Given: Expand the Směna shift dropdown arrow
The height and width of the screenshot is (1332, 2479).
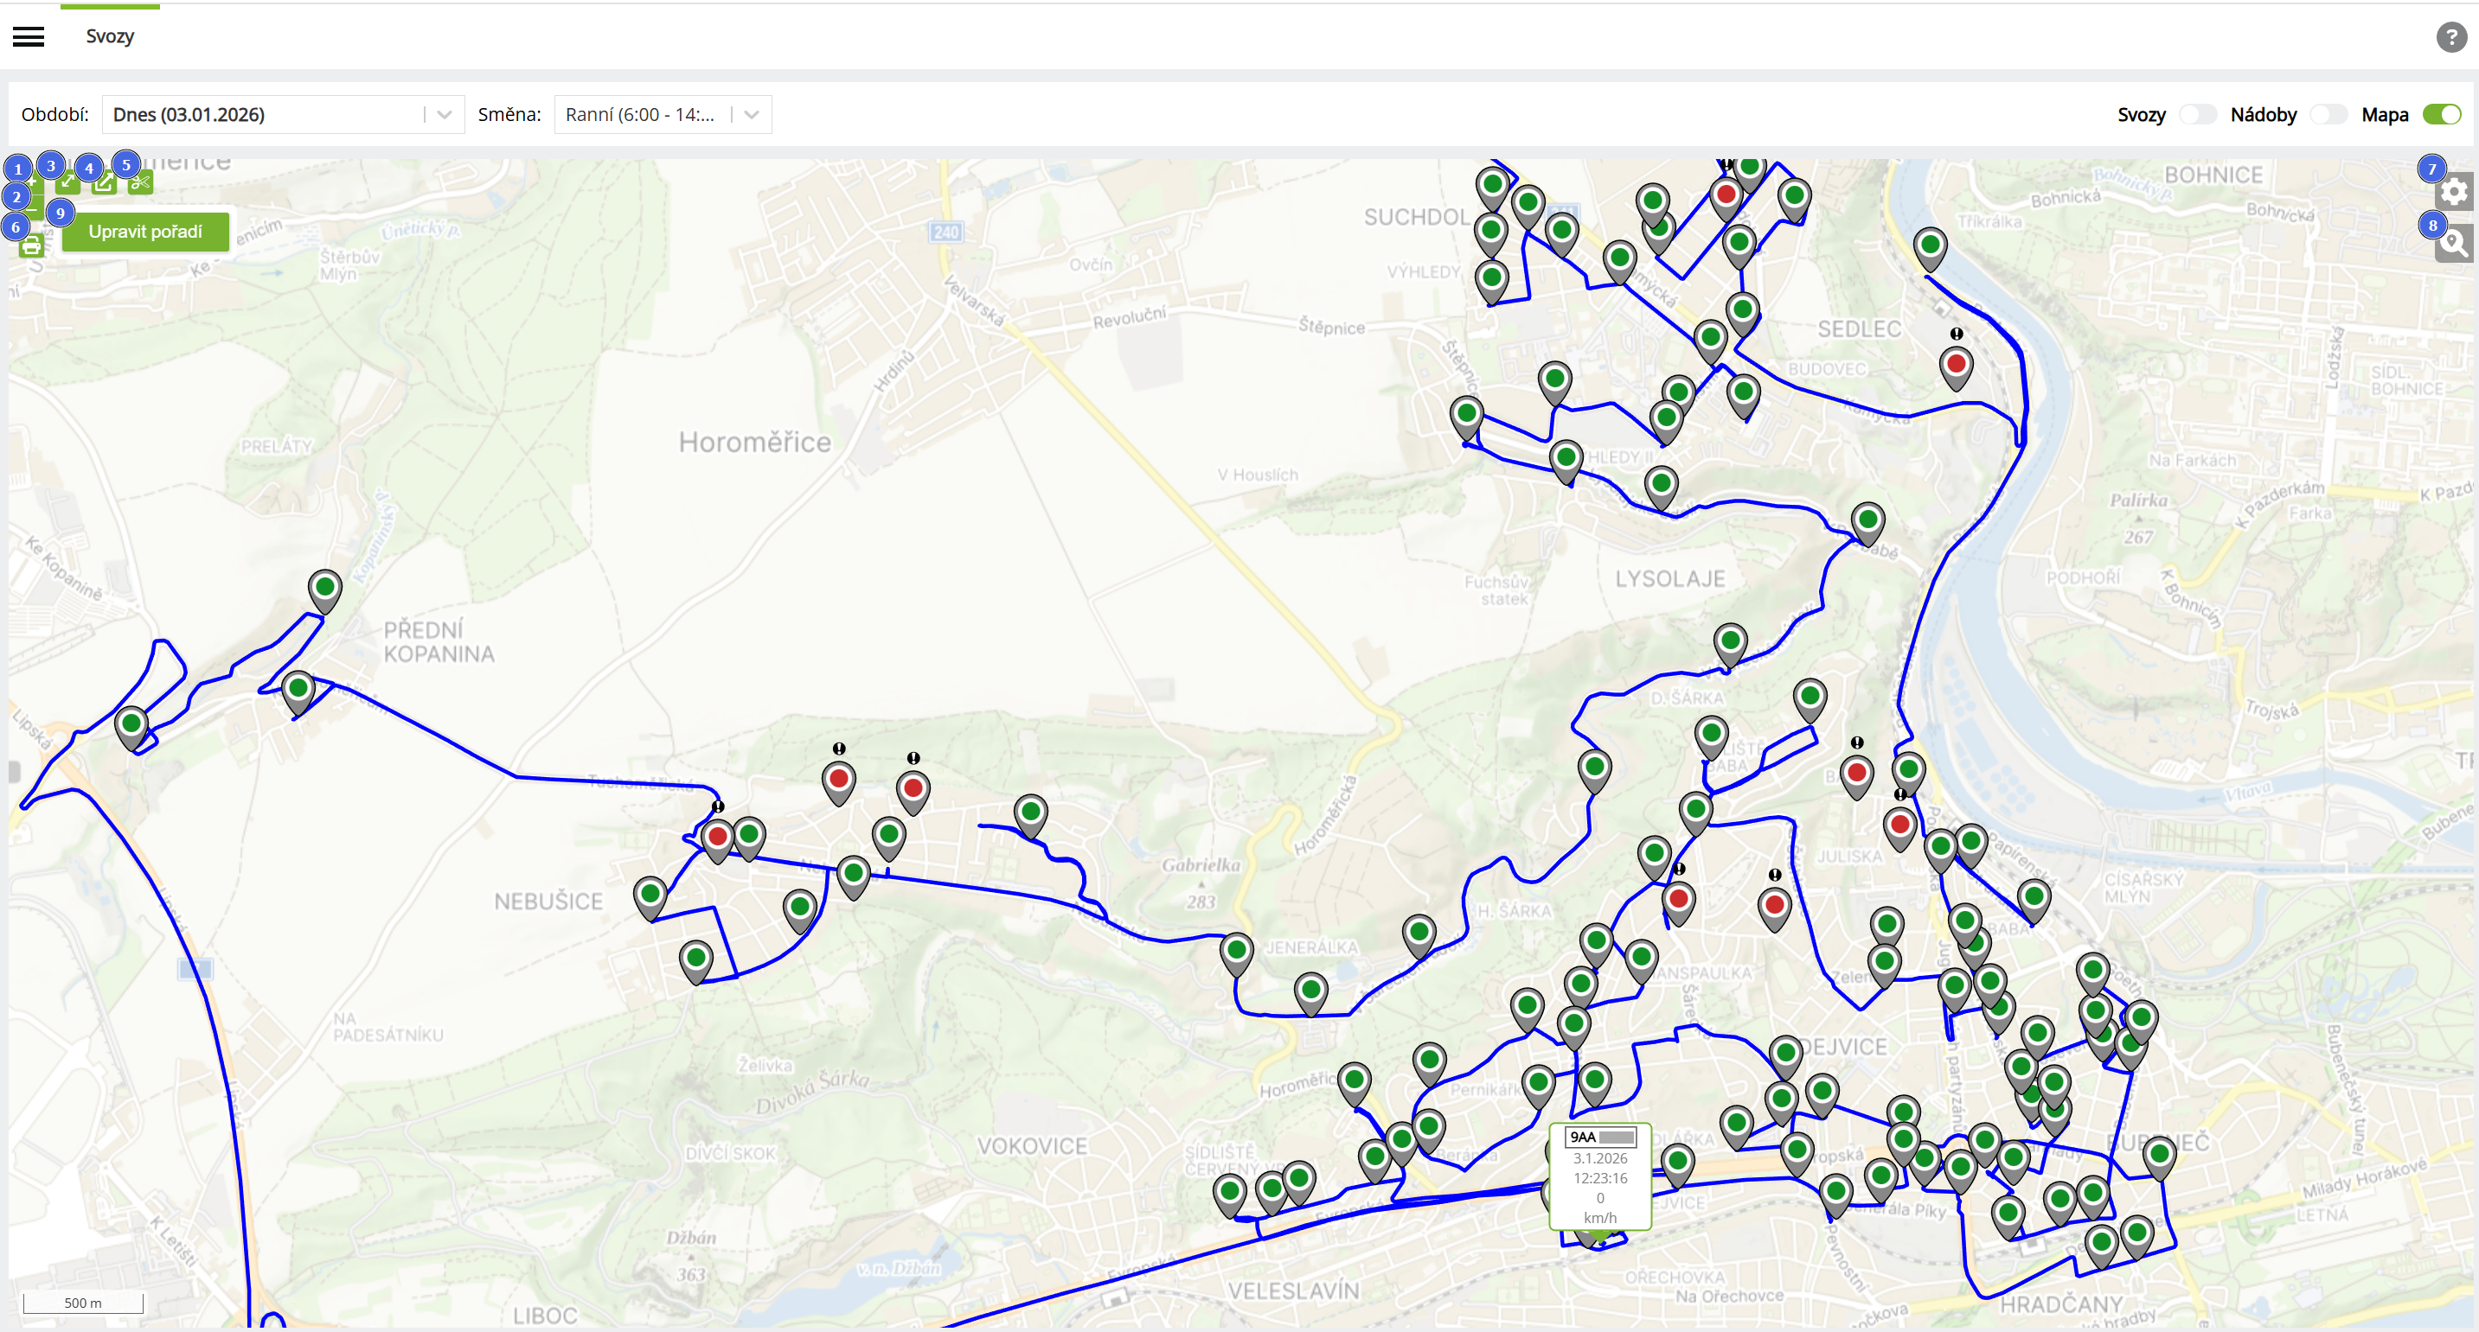Looking at the screenshot, I should [752, 114].
